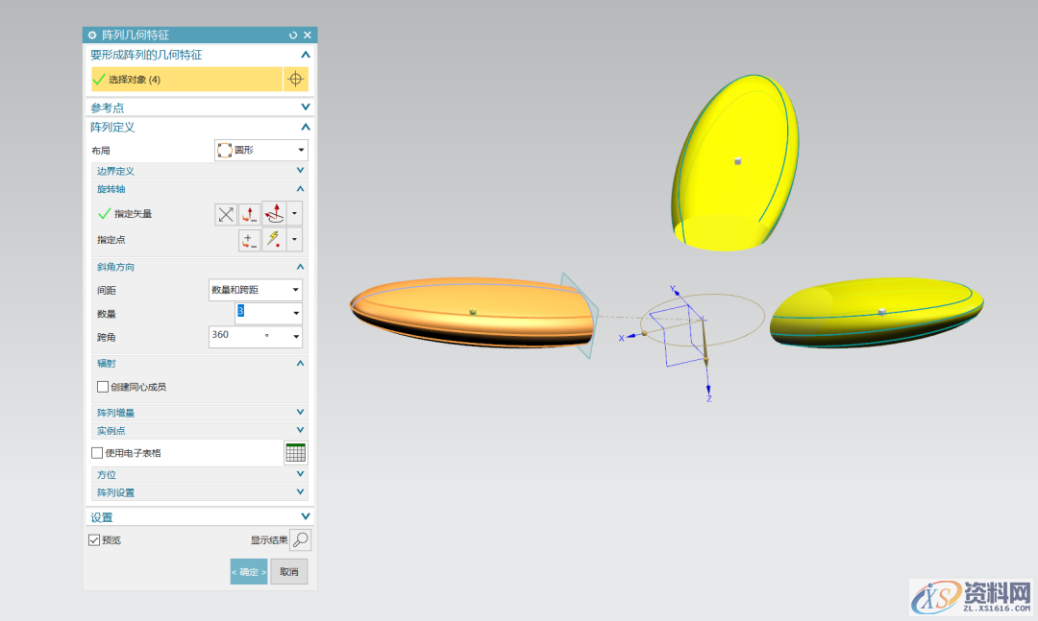This screenshot has height=621, width=1038.
Task: Open the 间距 spacing dropdown
Action: click(x=255, y=290)
